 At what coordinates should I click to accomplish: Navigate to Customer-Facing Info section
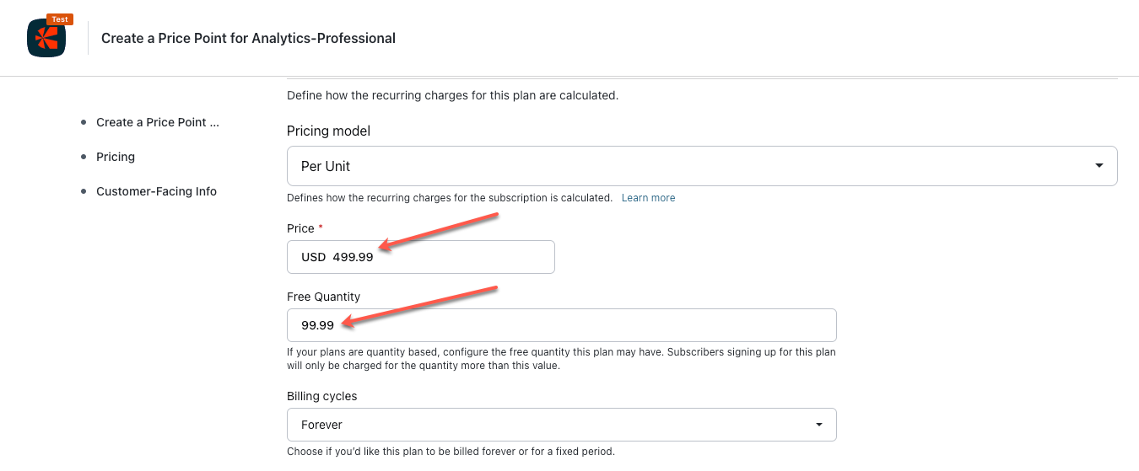(156, 191)
